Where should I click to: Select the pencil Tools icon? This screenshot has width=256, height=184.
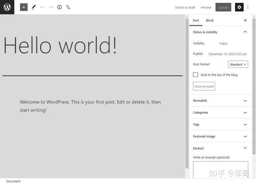pyautogui.click(x=34, y=7)
